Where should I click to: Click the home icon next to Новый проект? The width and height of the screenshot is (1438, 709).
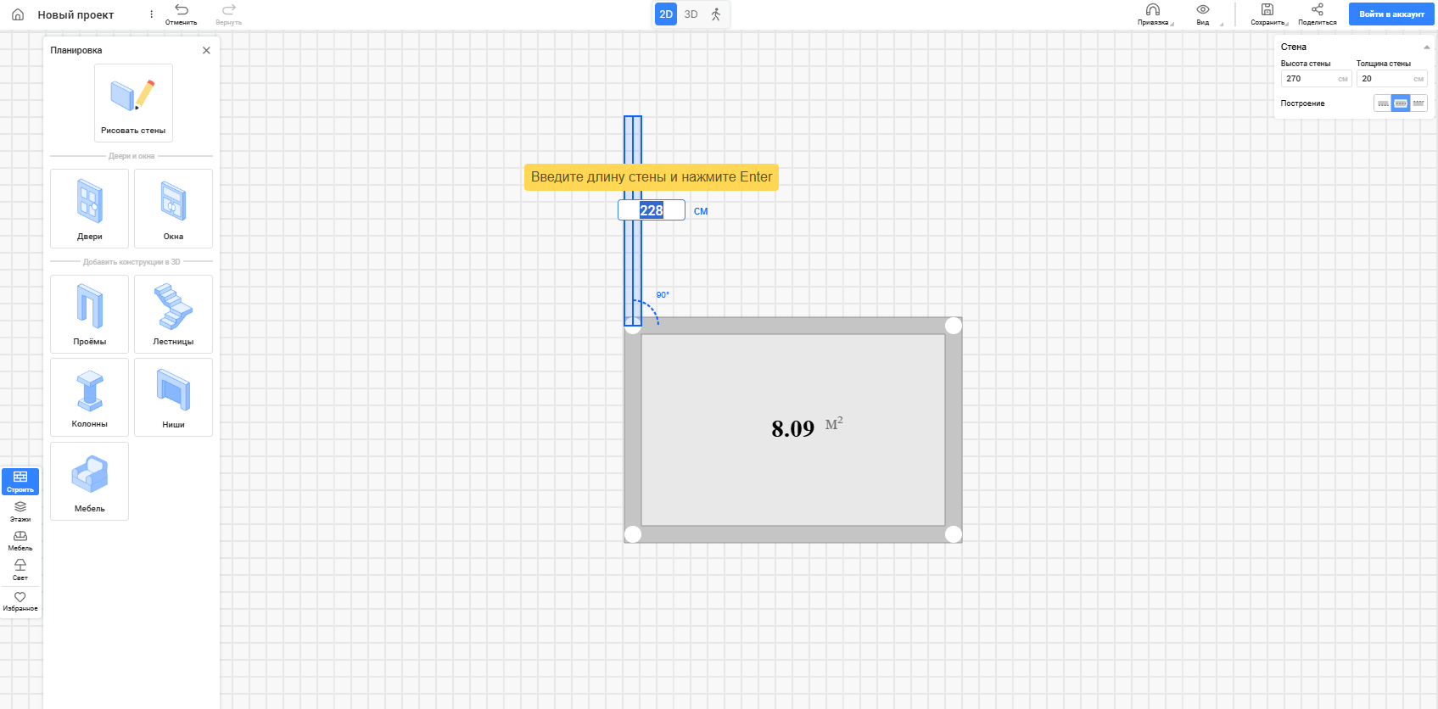(x=18, y=14)
